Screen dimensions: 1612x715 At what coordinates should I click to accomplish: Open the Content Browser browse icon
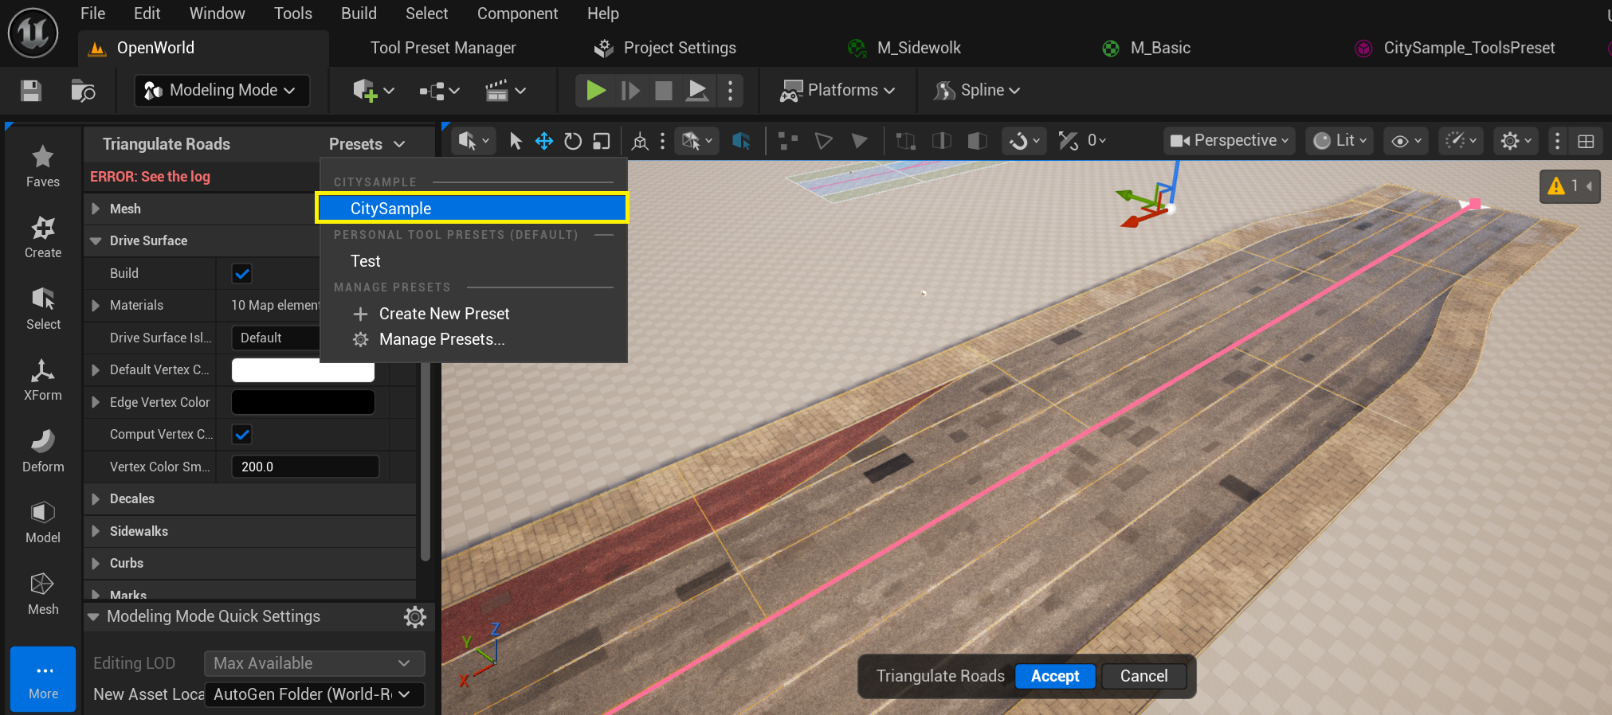pyautogui.click(x=83, y=91)
